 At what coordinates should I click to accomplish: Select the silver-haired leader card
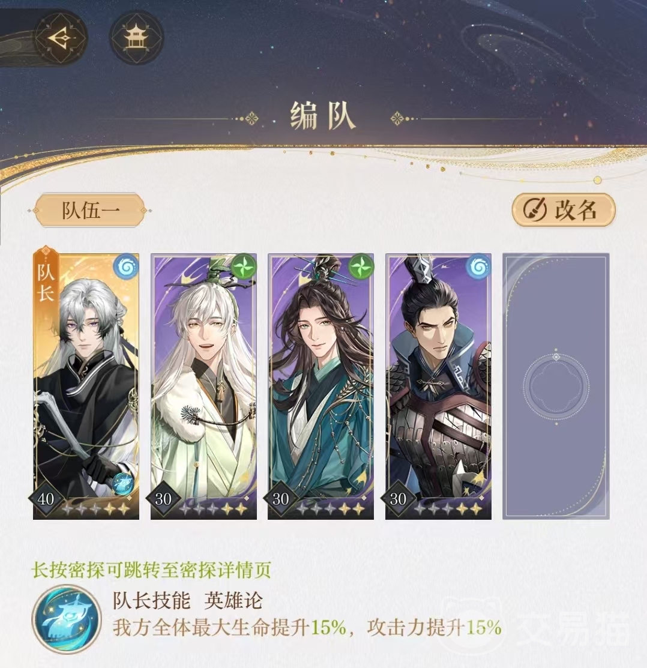[x=86, y=387]
